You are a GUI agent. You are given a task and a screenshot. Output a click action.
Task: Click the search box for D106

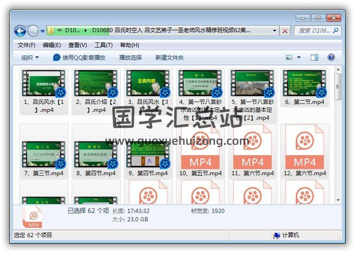tap(317, 30)
